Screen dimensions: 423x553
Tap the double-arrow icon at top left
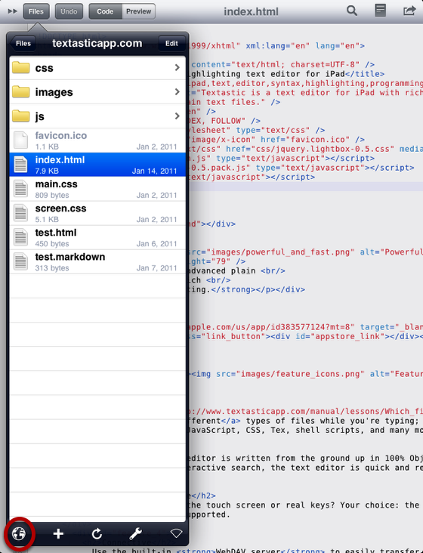pos(13,11)
